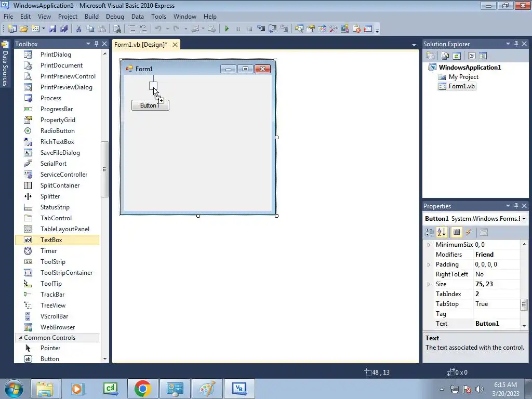Click View Designer icon in Solution Explorer
The height and width of the screenshot is (399, 532).
[483, 56]
